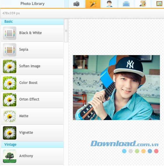Viewport: 164px width, 167px height.
Task: Choose the Soften Image effect
Action: click(32, 66)
